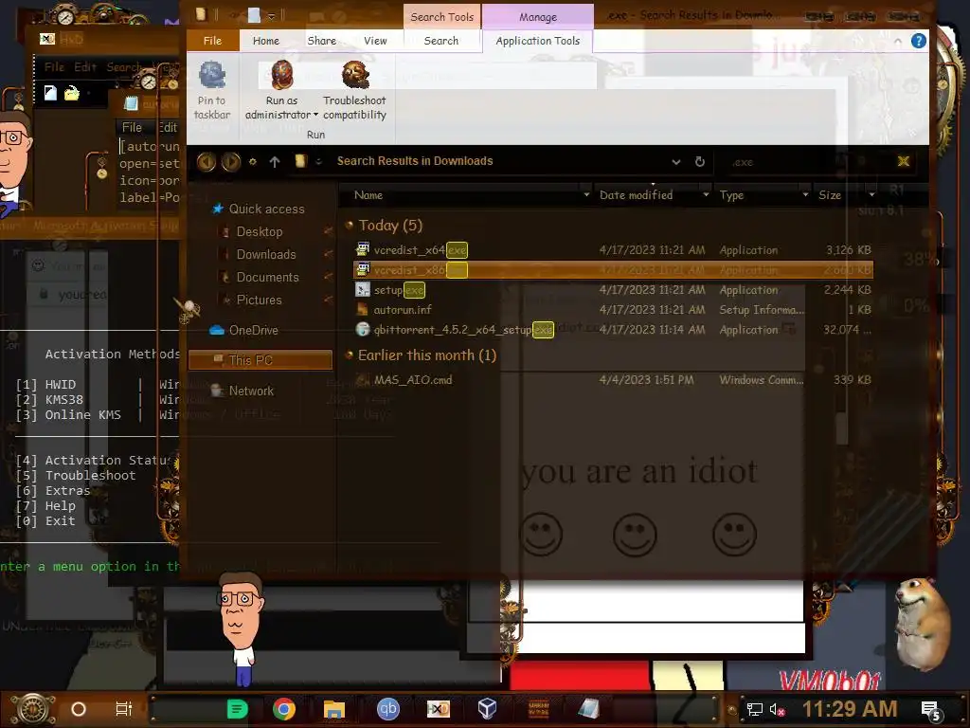Image resolution: width=970 pixels, height=728 pixels.
Task: Click the network tray icon
Action: point(755,709)
